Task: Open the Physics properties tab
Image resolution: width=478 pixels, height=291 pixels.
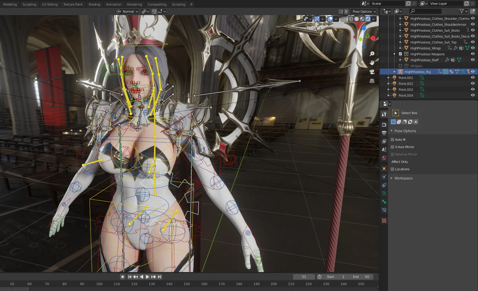Action: pos(384,177)
